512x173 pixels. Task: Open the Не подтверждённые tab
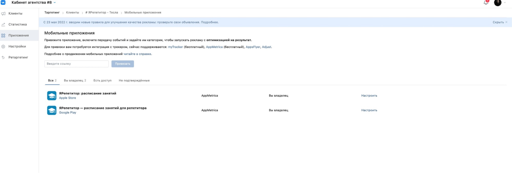pos(134,80)
